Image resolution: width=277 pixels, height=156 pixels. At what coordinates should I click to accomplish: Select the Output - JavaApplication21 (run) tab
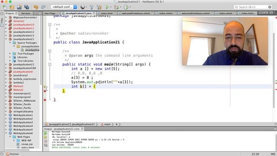[x=61, y=129]
